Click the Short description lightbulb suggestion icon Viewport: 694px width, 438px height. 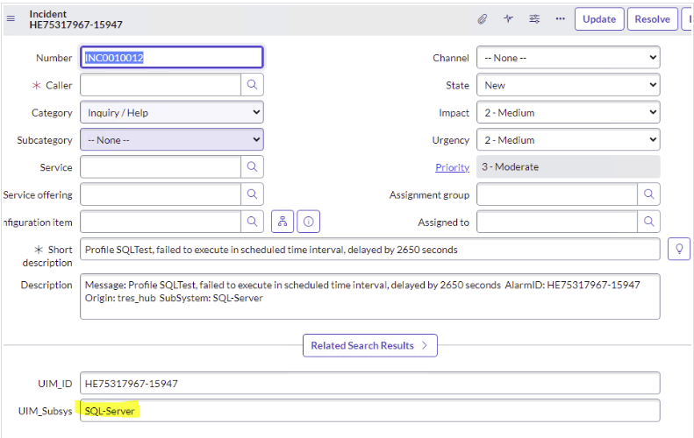[x=678, y=249]
